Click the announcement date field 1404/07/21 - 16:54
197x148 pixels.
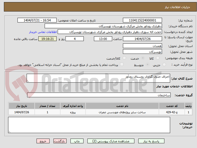click(x=37, y=20)
